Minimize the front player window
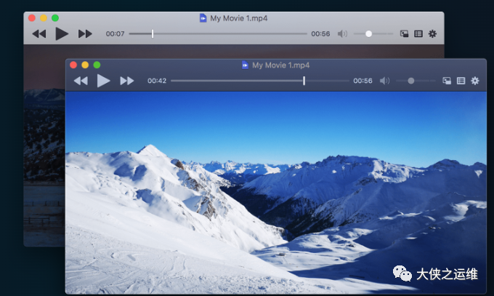This screenshot has height=296, width=494. click(x=85, y=65)
